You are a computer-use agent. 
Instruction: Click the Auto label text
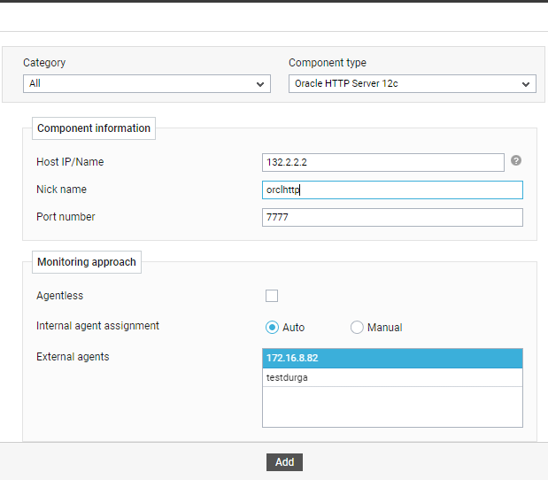click(x=294, y=328)
